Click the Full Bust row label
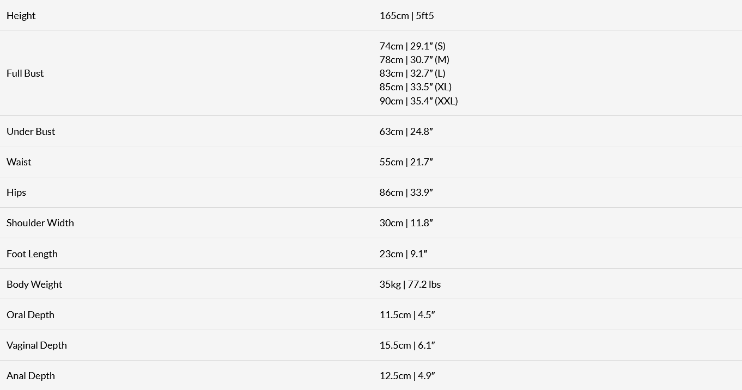Image resolution: width=742 pixels, height=390 pixels. click(x=25, y=73)
